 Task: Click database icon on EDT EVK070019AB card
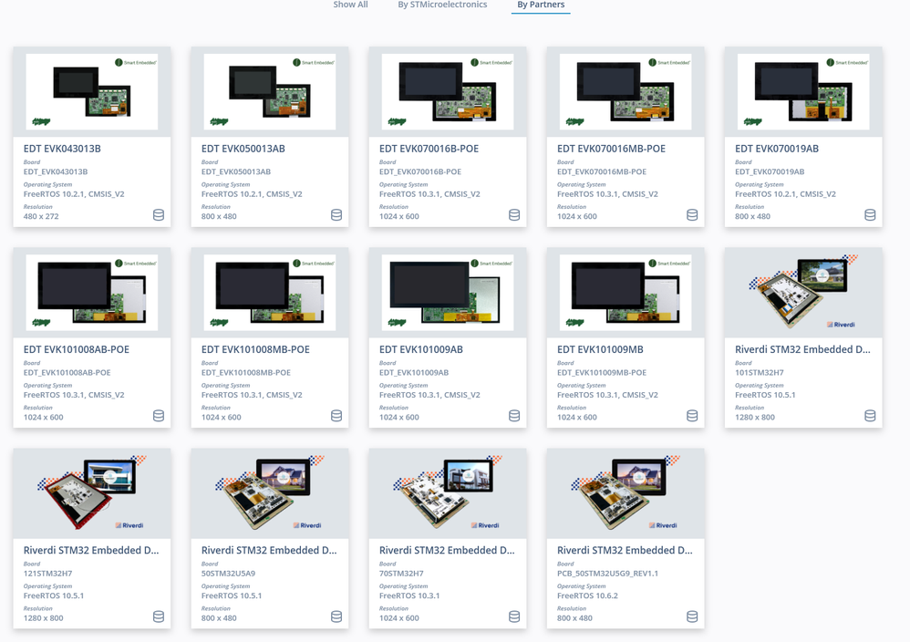point(870,215)
